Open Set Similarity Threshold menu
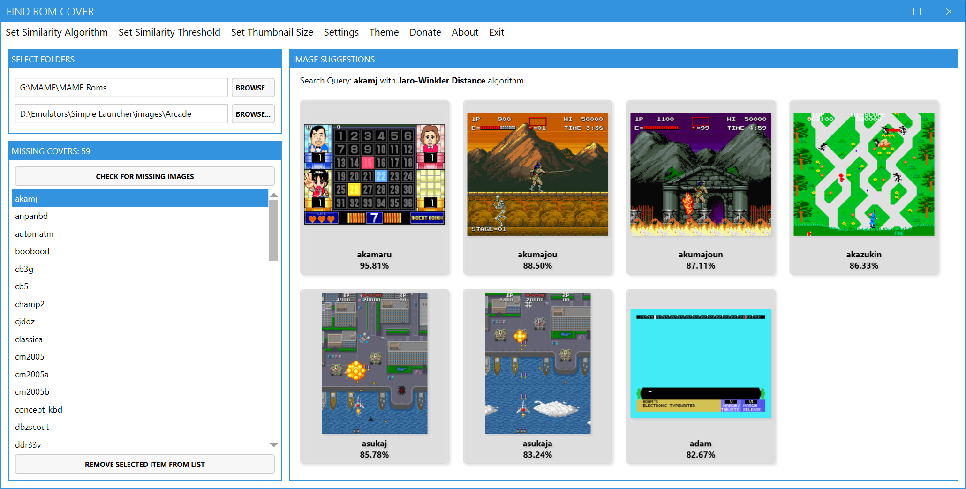This screenshot has height=489, width=966. pos(169,32)
